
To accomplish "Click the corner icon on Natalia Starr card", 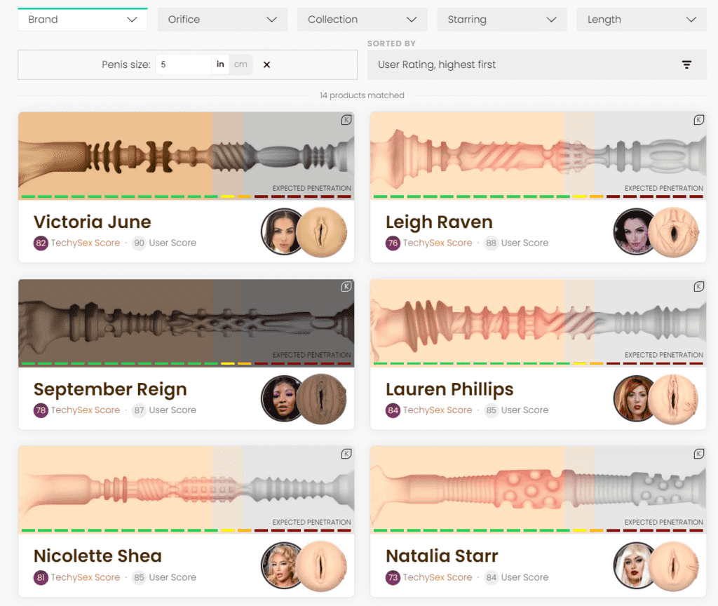I will (698, 454).
